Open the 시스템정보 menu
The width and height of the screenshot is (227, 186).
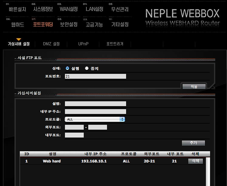click(x=43, y=9)
